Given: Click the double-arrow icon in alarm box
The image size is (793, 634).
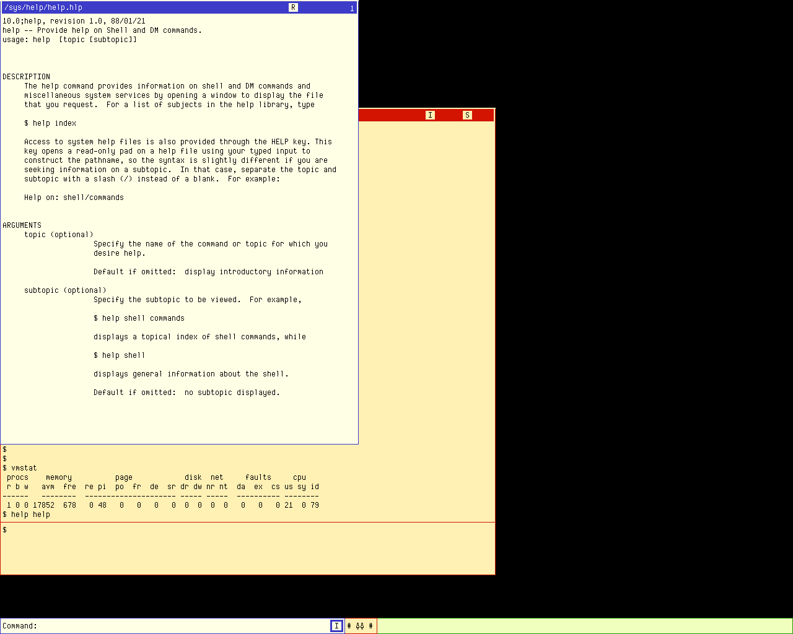Looking at the screenshot, I should [360, 626].
